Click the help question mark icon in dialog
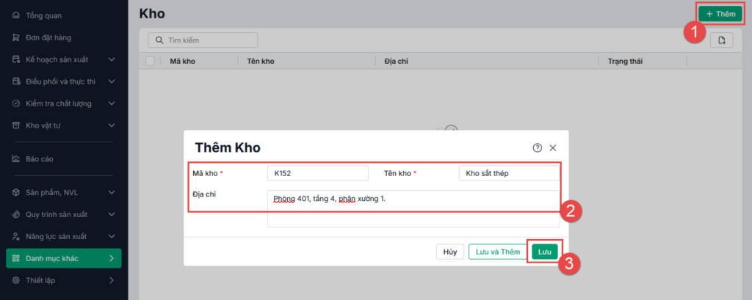Viewport: 752px width, 300px height. (x=538, y=147)
